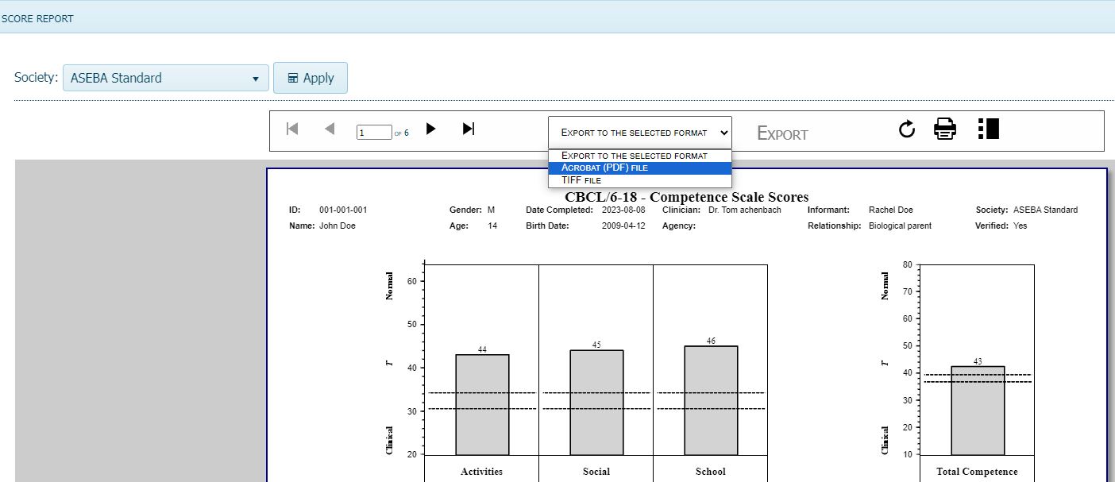Screen dimensions: 1115x482
Task: Click the SCORE REPORT header
Action: click(x=37, y=16)
